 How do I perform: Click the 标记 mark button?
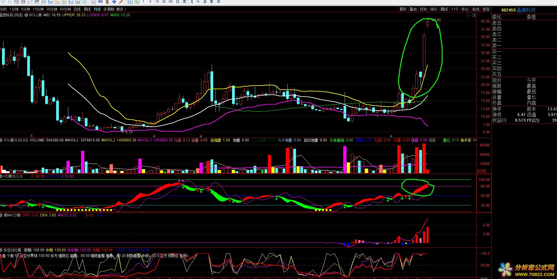[465, 9]
